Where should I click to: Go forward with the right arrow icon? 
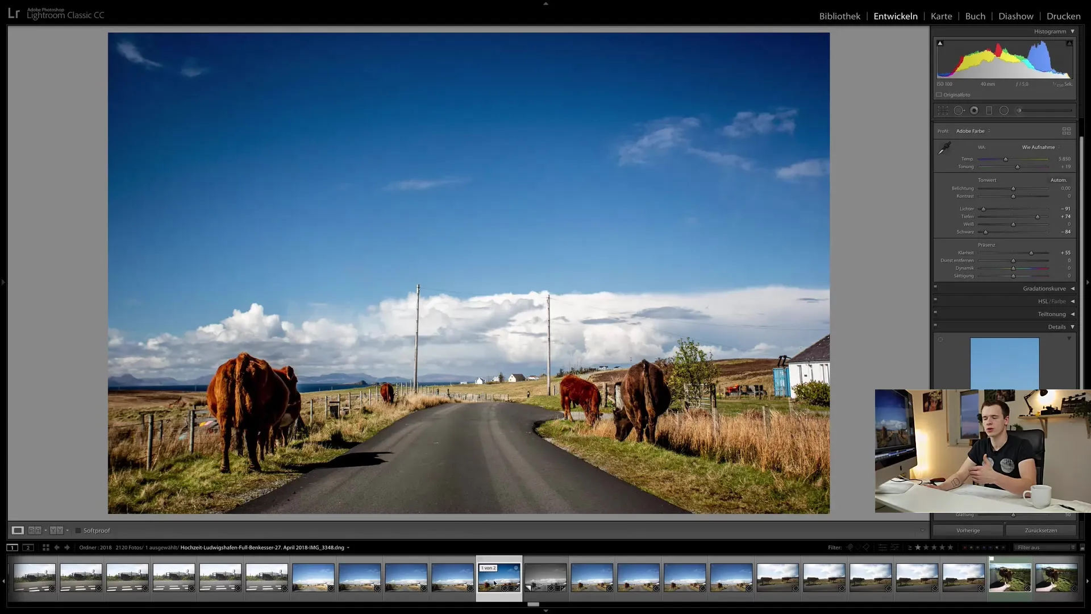pos(67,547)
